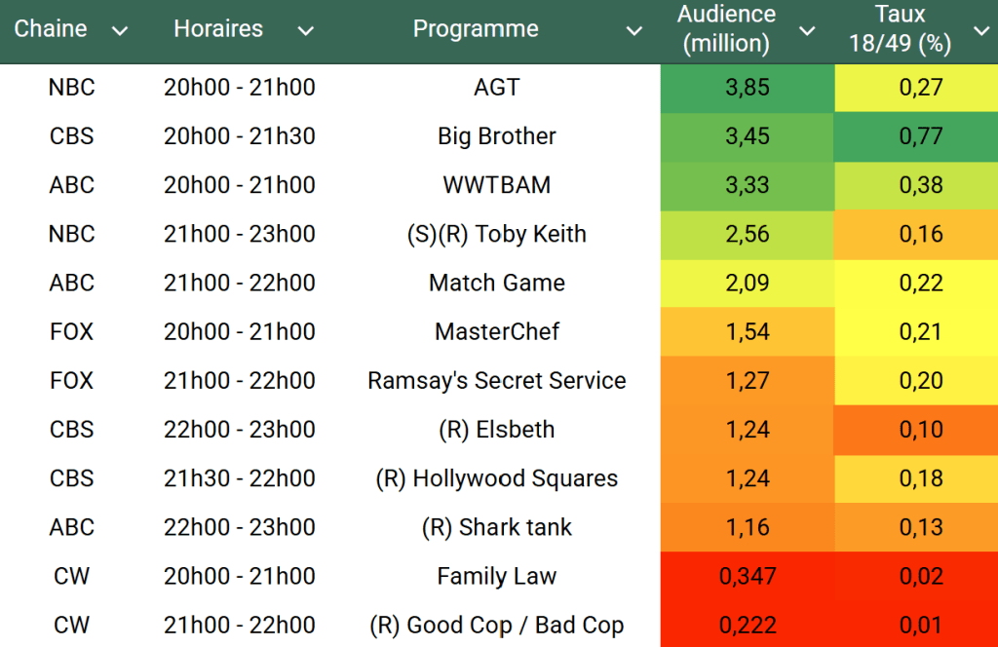Expand the Programme column filter arrow
Screen dimensions: 998x647
(x=634, y=31)
